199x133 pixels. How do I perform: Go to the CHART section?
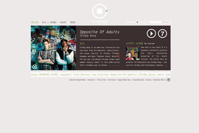point(63,22)
